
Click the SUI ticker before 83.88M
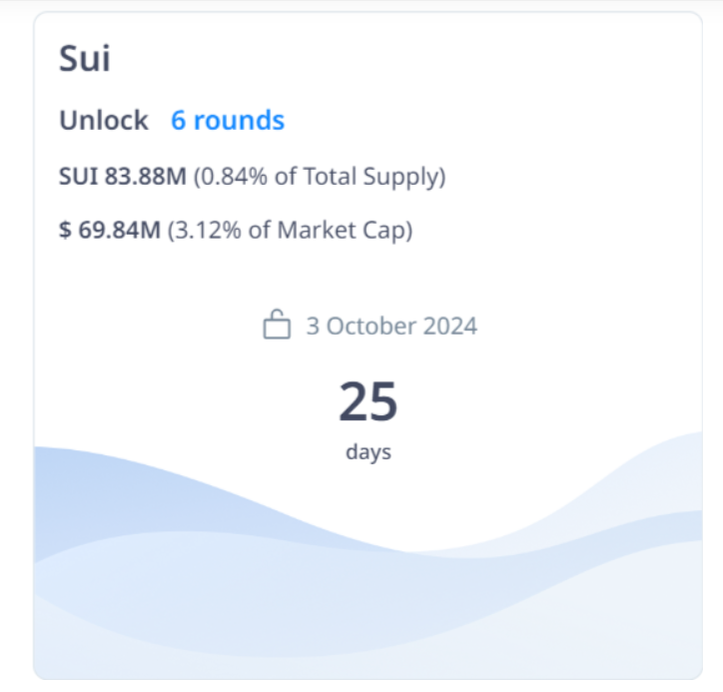(x=78, y=178)
